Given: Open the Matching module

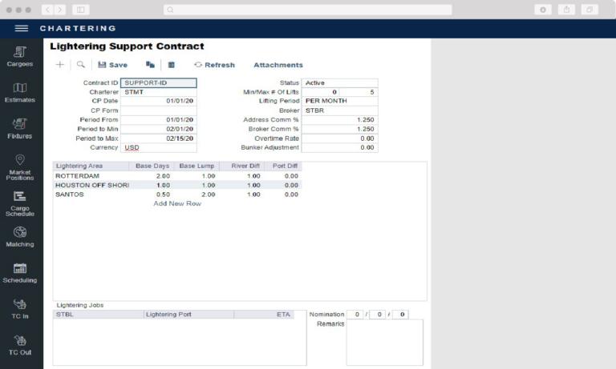Looking at the screenshot, I should (20, 237).
